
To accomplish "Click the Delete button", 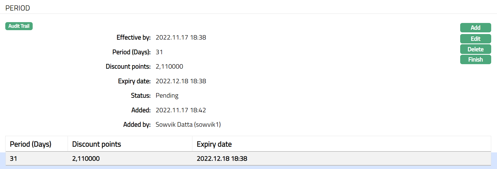I will tap(475, 49).
